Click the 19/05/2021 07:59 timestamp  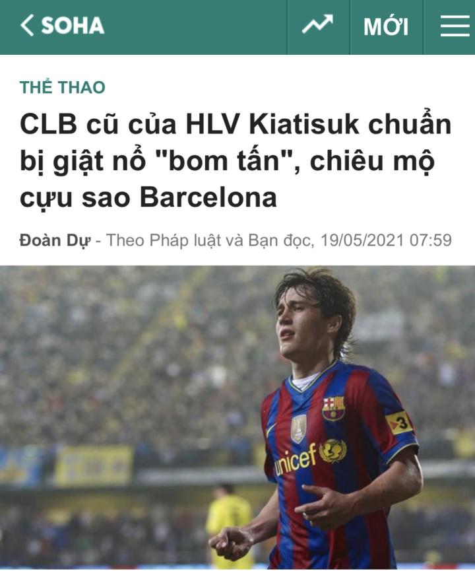click(386, 240)
